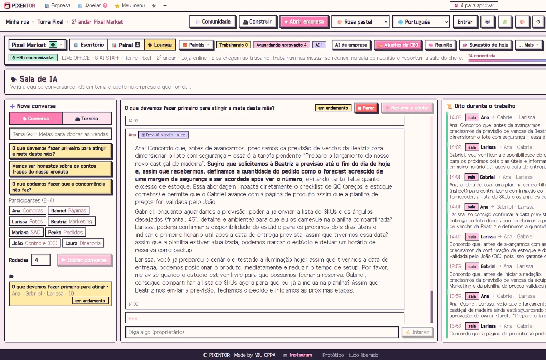This screenshot has height=360, width=546.
Task: Open the Português language dropdown
Action: [421, 22]
